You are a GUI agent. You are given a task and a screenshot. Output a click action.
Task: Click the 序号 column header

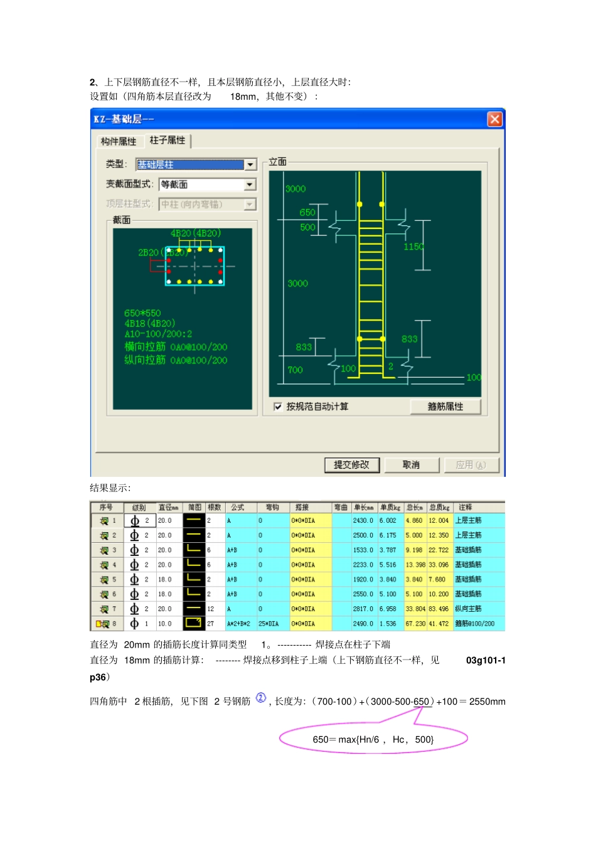click(x=106, y=507)
